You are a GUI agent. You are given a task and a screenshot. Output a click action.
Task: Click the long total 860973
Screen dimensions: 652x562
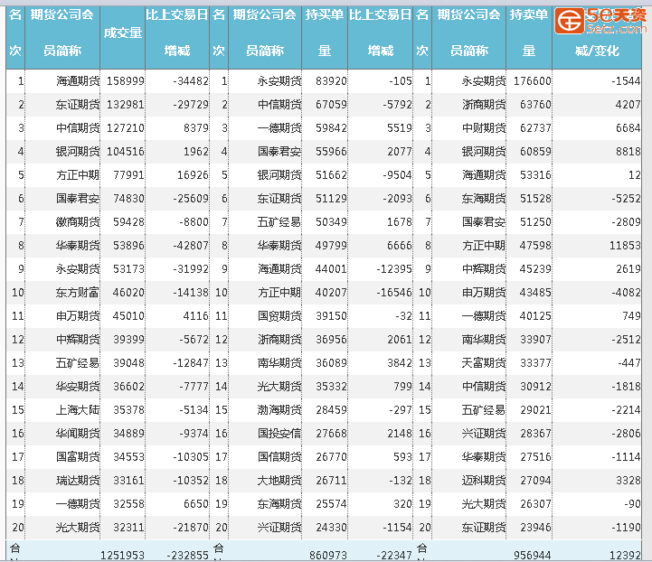[328, 555]
